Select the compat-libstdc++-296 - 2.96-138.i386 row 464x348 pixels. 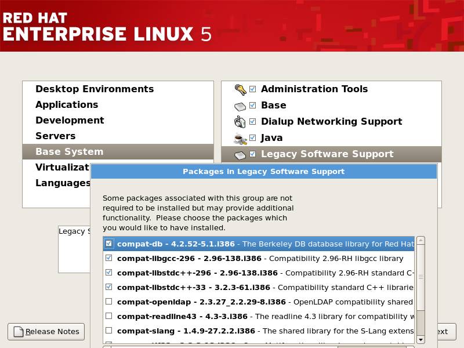pyautogui.click(x=259, y=273)
